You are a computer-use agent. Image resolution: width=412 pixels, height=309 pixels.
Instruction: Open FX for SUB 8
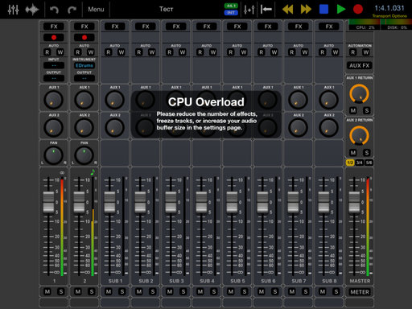click(x=329, y=27)
